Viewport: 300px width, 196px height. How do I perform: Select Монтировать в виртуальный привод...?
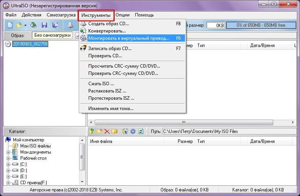tap(132, 38)
